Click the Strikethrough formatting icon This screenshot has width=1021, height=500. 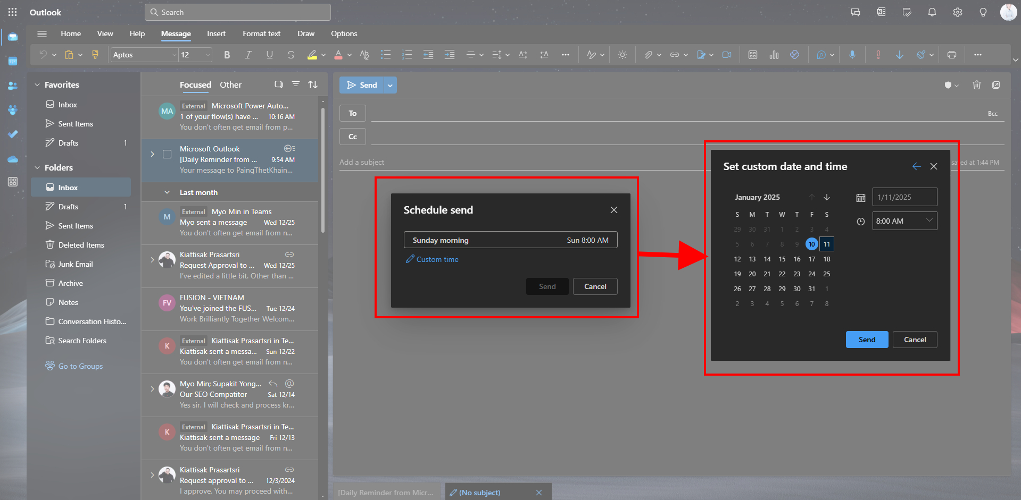pyautogui.click(x=290, y=55)
